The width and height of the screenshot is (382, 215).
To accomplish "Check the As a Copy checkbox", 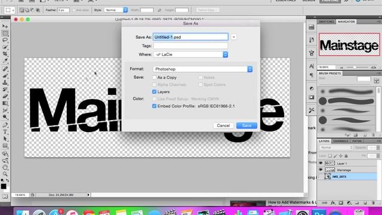I will pyautogui.click(x=154, y=77).
